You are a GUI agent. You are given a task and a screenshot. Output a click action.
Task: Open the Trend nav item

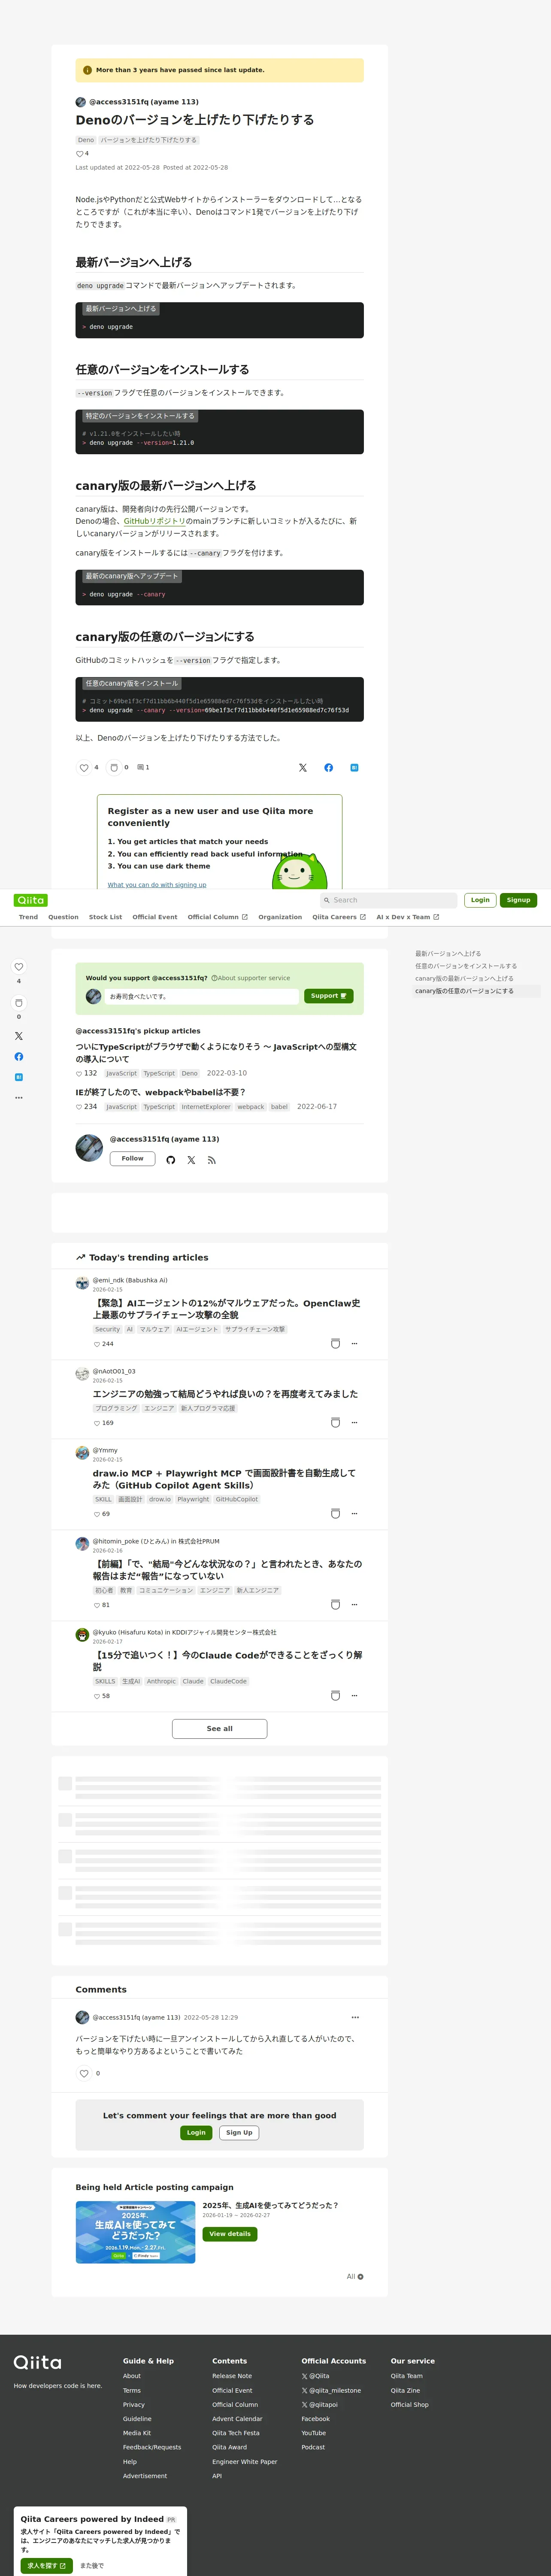pyautogui.click(x=28, y=917)
